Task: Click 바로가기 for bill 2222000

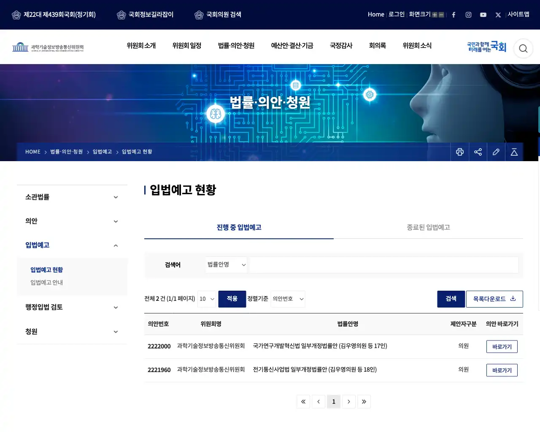Action: coord(502,347)
